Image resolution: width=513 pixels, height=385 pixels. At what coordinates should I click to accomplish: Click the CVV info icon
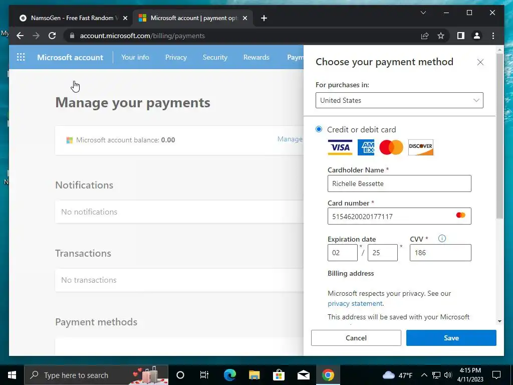442,238
